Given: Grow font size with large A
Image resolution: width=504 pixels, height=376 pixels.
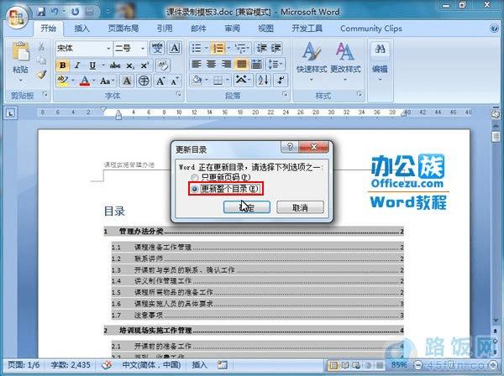Looking at the screenshot, I should pos(160,81).
